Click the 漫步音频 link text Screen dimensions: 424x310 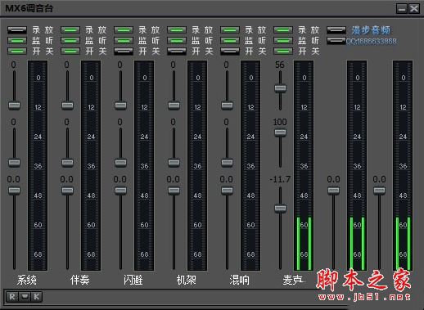click(371, 30)
